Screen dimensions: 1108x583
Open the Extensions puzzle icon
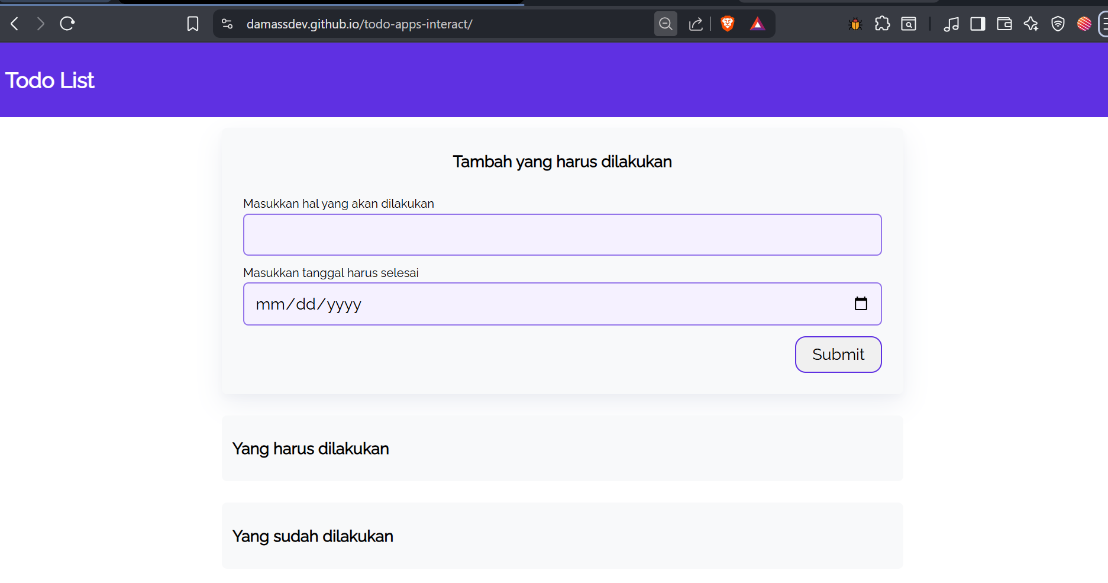(x=882, y=24)
